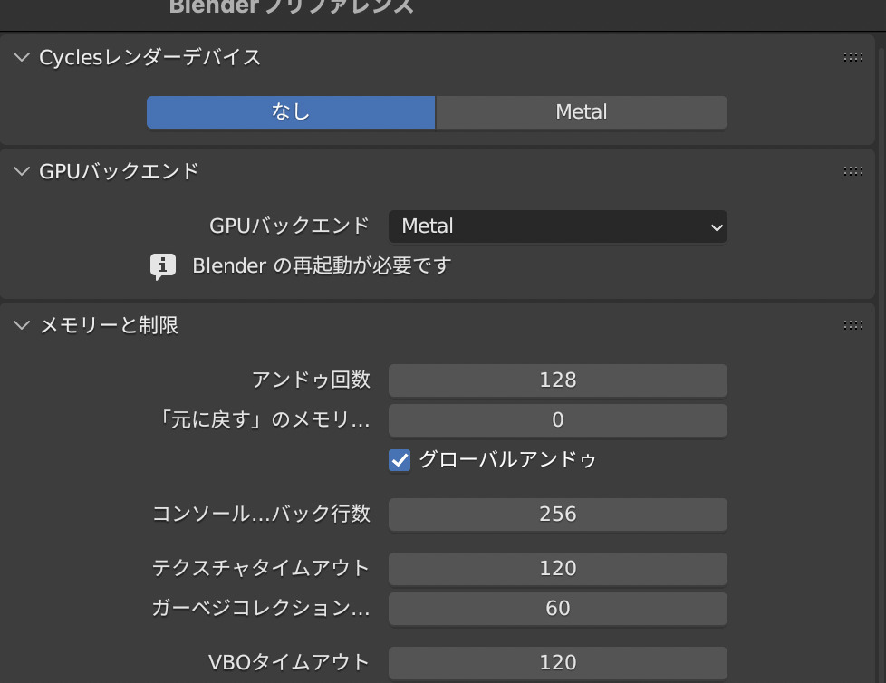Click the テクスチャタイムアウト label

coord(261,568)
